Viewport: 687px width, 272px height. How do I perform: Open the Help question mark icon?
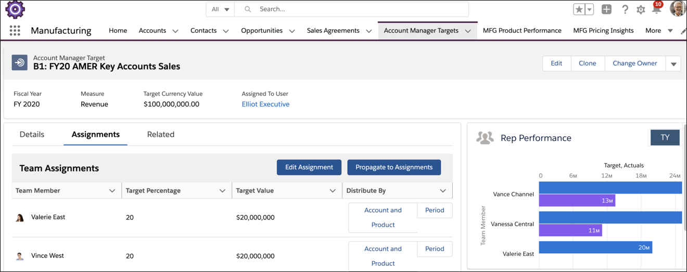625,9
